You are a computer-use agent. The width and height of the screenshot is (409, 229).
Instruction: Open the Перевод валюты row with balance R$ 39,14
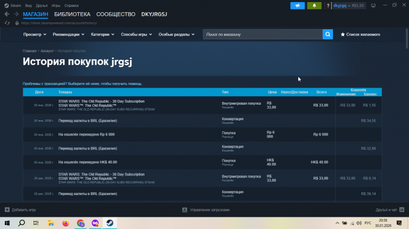pos(202,194)
